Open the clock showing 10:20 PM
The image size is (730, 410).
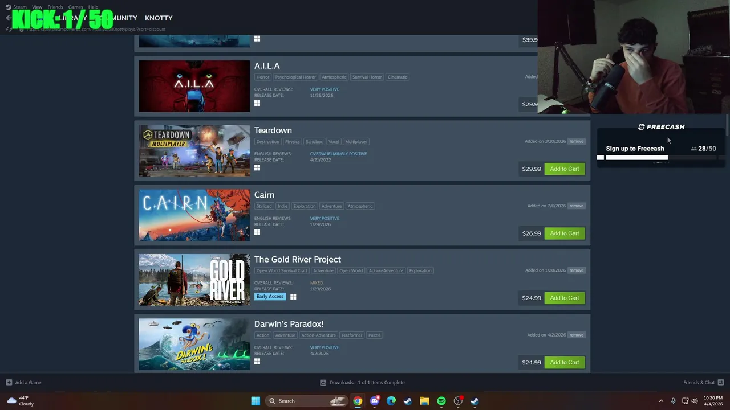coord(713,401)
